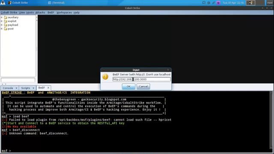Click the module search field
The height and width of the screenshot is (154, 274).
[18, 80]
